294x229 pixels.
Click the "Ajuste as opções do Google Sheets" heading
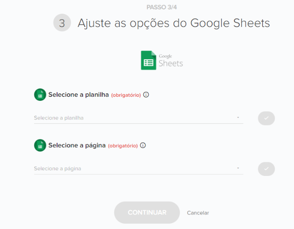coord(174,23)
